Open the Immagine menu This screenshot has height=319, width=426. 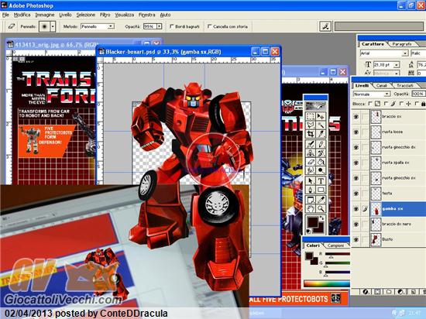point(45,15)
